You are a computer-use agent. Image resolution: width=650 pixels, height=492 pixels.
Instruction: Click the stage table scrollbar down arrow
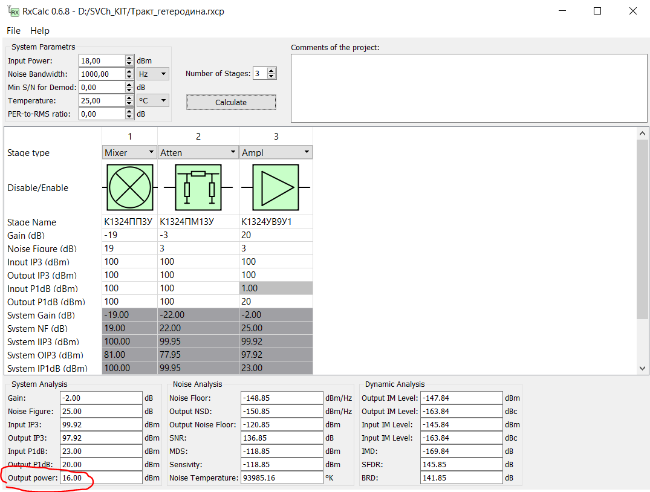tap(642, 368)
